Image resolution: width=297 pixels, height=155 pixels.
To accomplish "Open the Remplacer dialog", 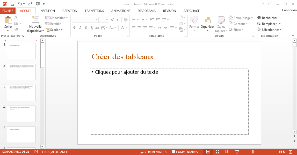I will (x=269, y=24).
